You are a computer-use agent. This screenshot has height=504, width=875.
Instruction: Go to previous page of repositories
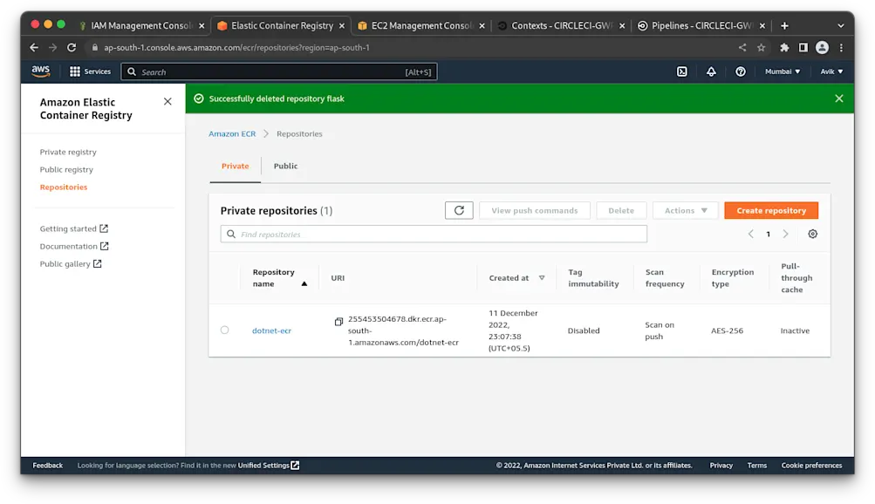(x=750, y=235)
